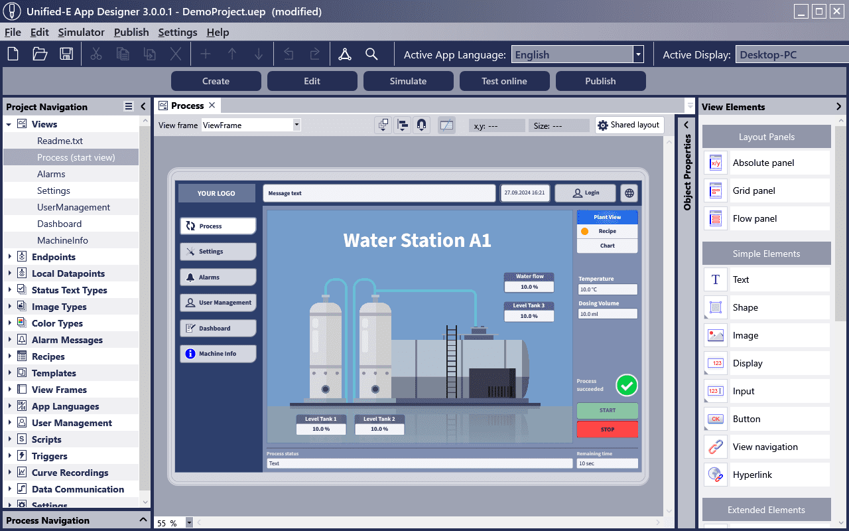Open the Shared layout settings

(629, 125)
